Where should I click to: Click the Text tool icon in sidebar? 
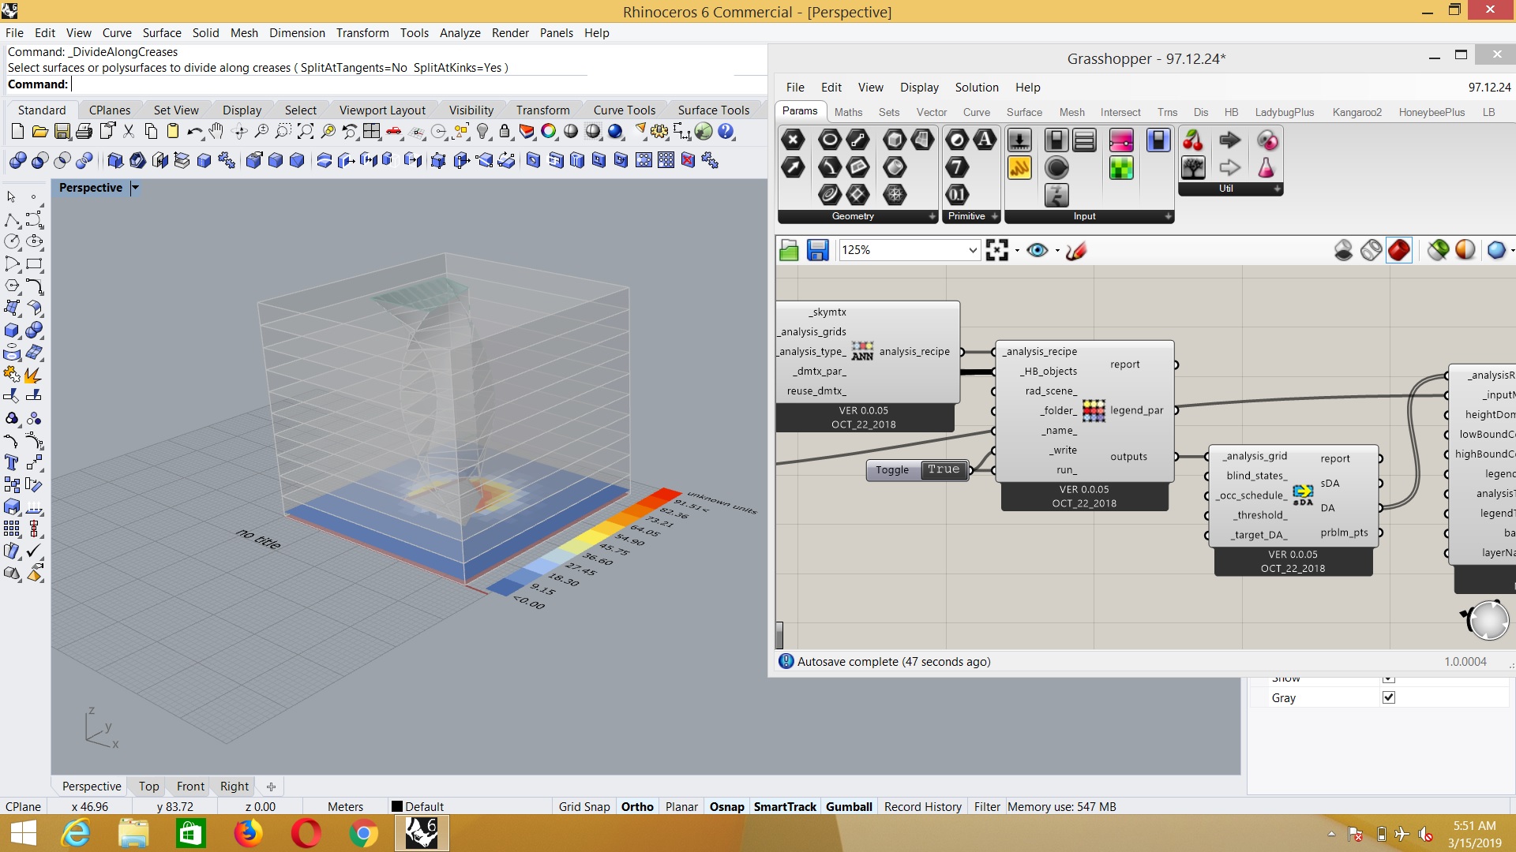(11, 463)
